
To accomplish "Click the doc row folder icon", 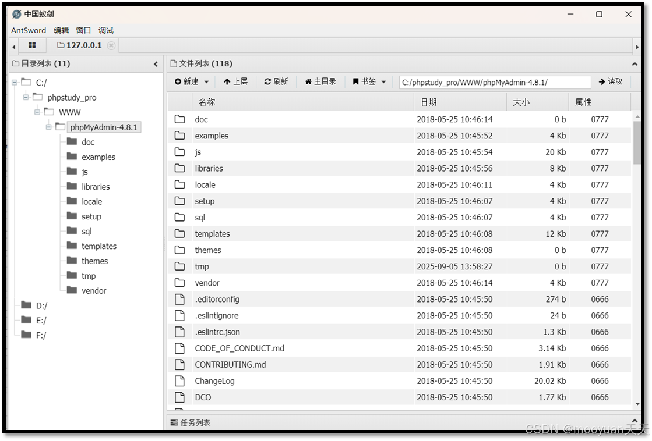I will tap(179, 119).
